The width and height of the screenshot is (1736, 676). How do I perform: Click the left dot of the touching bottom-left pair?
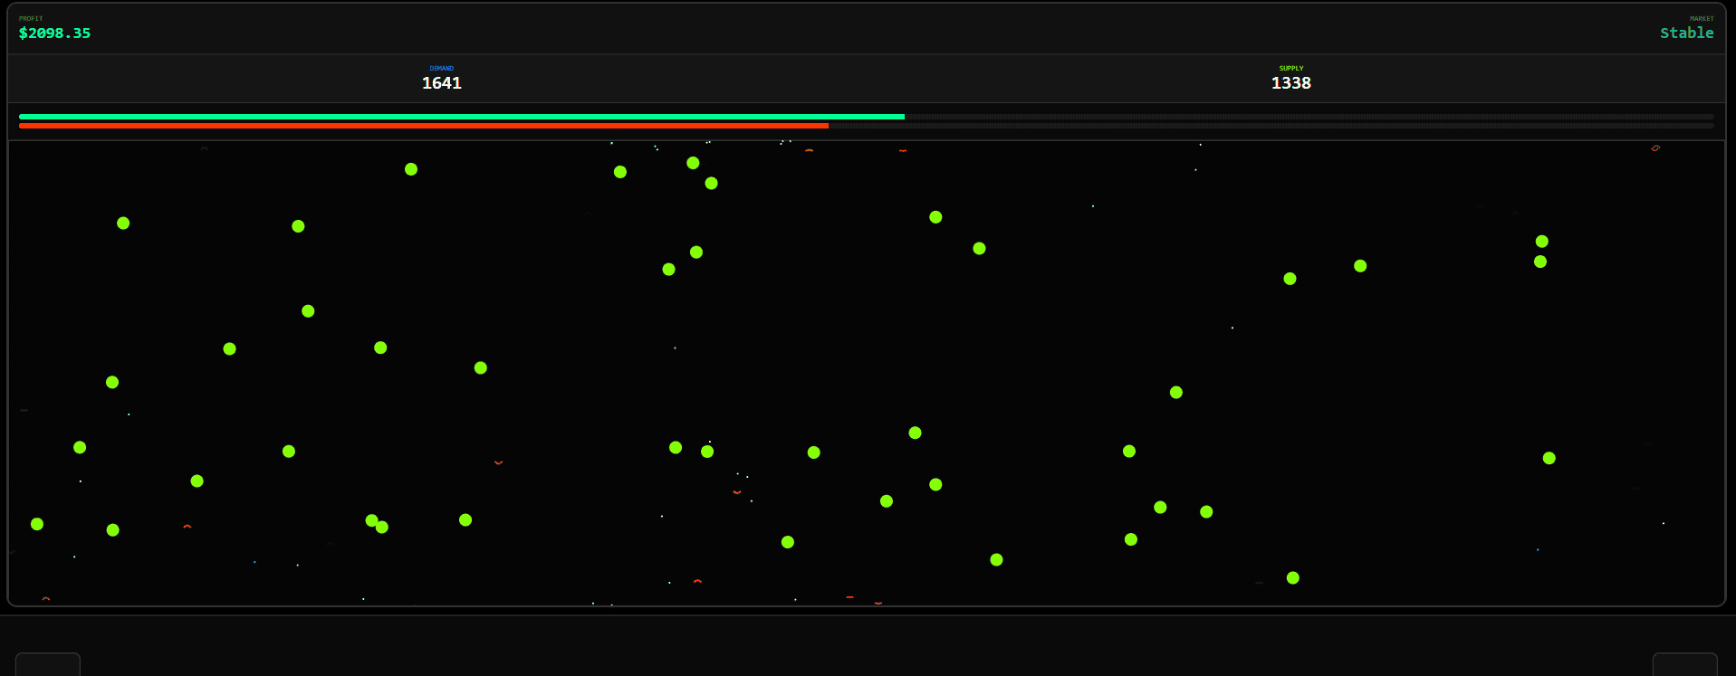(x=371, y=520)
